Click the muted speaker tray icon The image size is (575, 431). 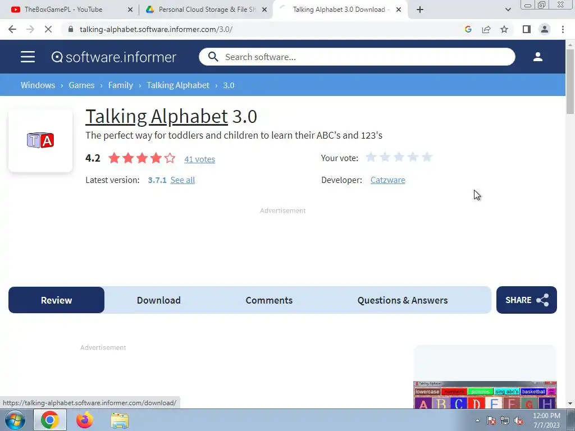[x=518, y=421]
